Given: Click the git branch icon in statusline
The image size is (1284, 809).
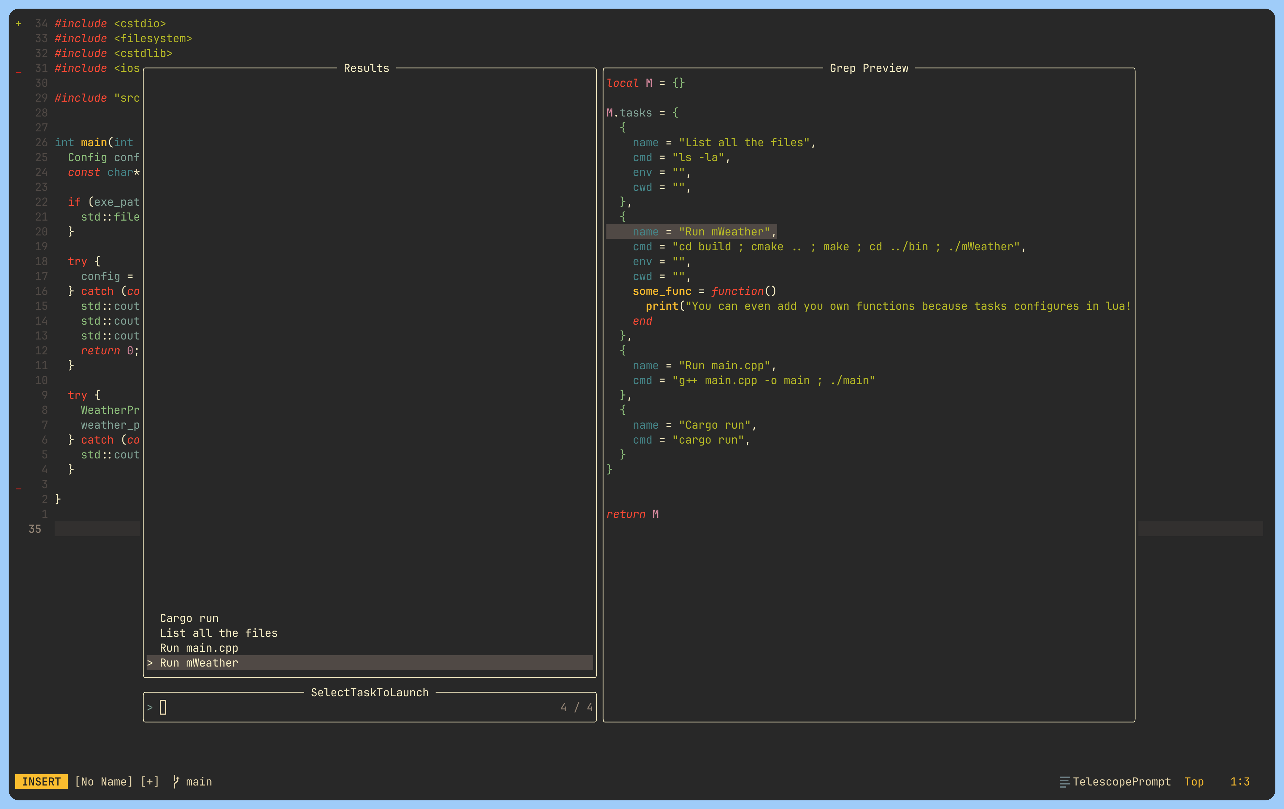Looking at the screenshot, I should coord(176,781).
